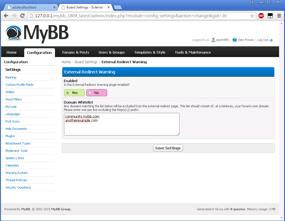285x221 pixels.
Task: Open Plugins in the sidebar
Action: click(10, 136)
